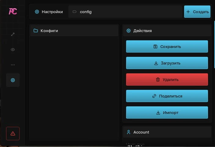
Task: Click the red Удалить button
Action: coord(167,79)
